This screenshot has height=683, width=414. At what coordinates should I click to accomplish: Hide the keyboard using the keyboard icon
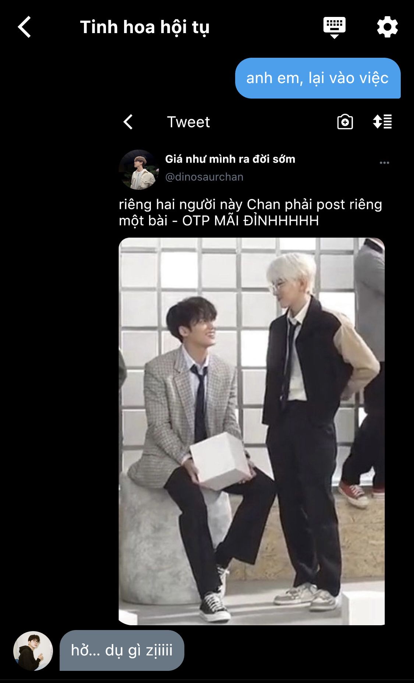(334, 28)
